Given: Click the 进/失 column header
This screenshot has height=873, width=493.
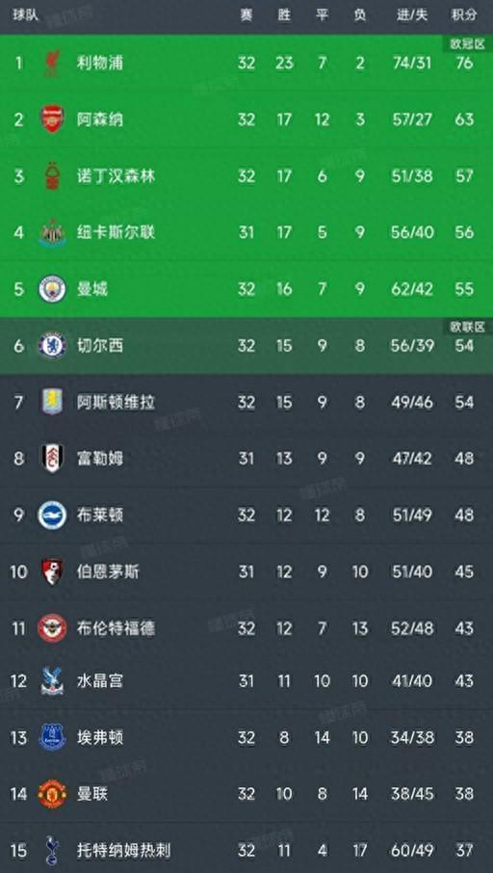Looking at the screenshot, I should click(412, 15).
